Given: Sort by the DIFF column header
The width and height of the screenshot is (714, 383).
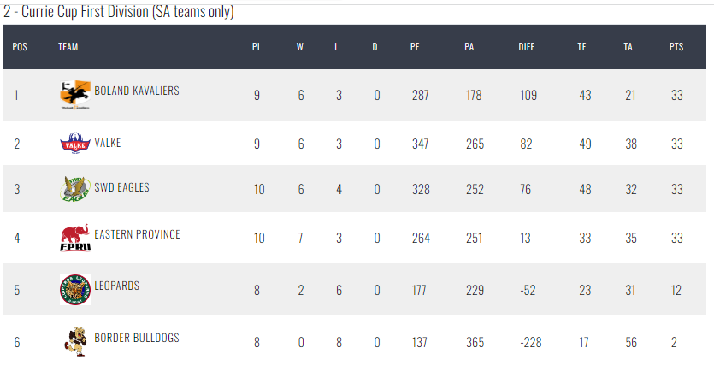Looking at the screenshot, I should point(526,47).
